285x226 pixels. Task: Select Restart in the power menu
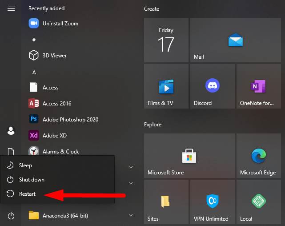[57, 194]
